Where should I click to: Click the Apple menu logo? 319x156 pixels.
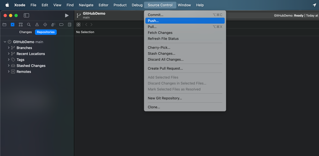(x=7, y=5)
